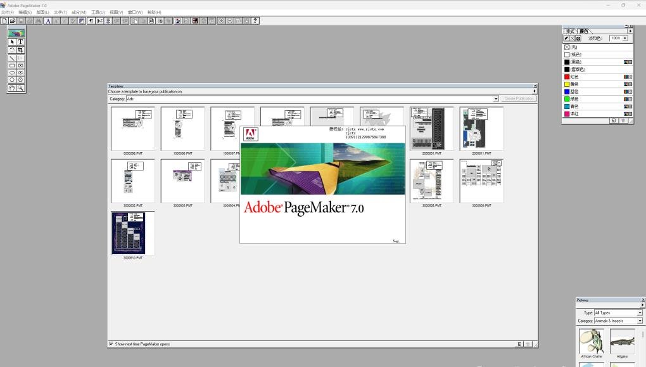Click the PageMaker logo above the toolbox

[x=16, y=33]
